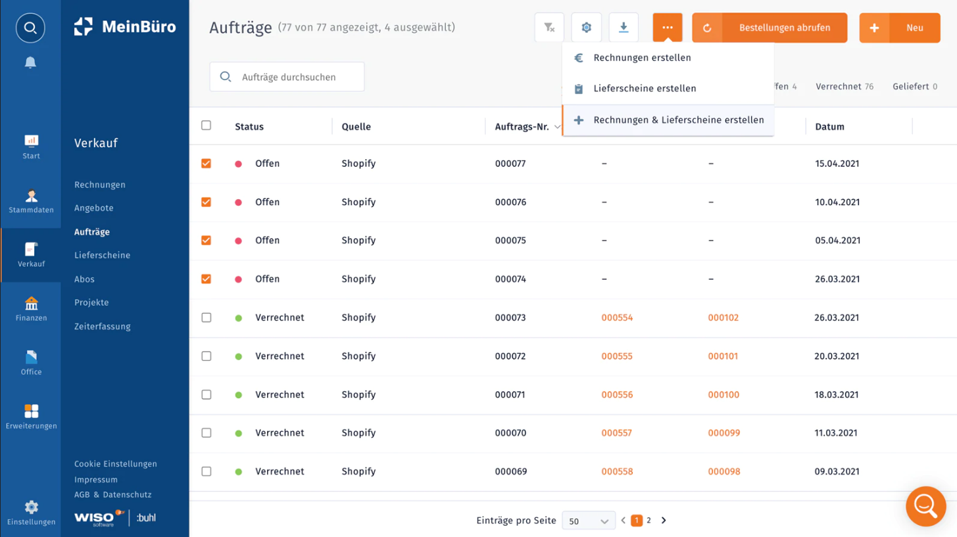Open Erweiterungen tiles icon
Image resolution: width=957 pixels, height=537 pixels.
[31, 411]
